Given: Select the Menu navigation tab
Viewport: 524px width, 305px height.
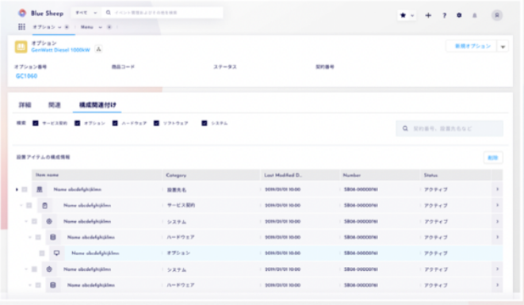Looking at the screenshot, I should tap(87, 27).
